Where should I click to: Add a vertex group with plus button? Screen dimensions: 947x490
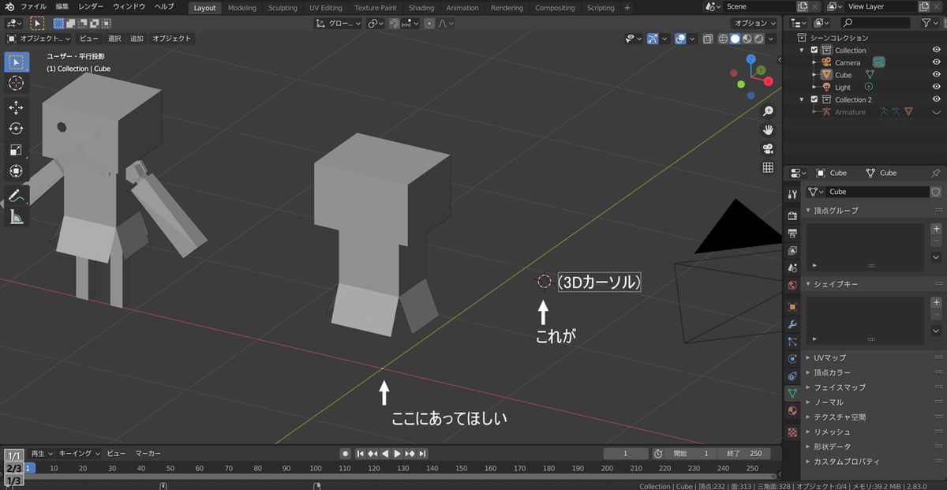tap(936, 229)
